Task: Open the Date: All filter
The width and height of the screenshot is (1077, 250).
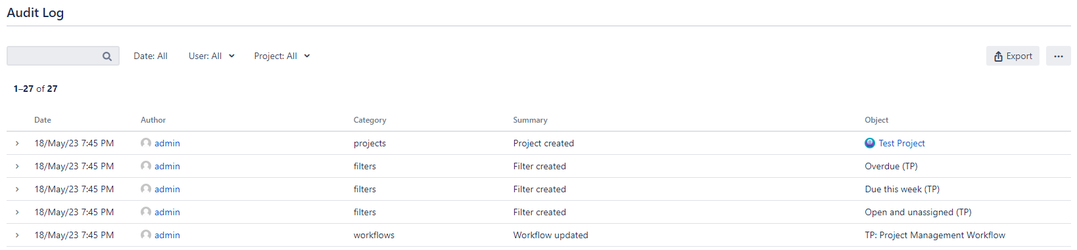Action: click(x=151, y=56)
